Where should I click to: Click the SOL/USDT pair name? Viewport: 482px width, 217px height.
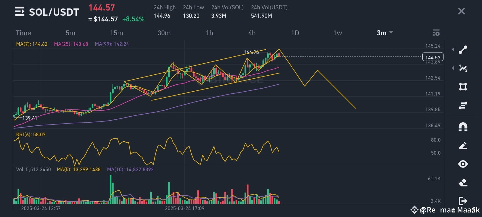(54, 12)
